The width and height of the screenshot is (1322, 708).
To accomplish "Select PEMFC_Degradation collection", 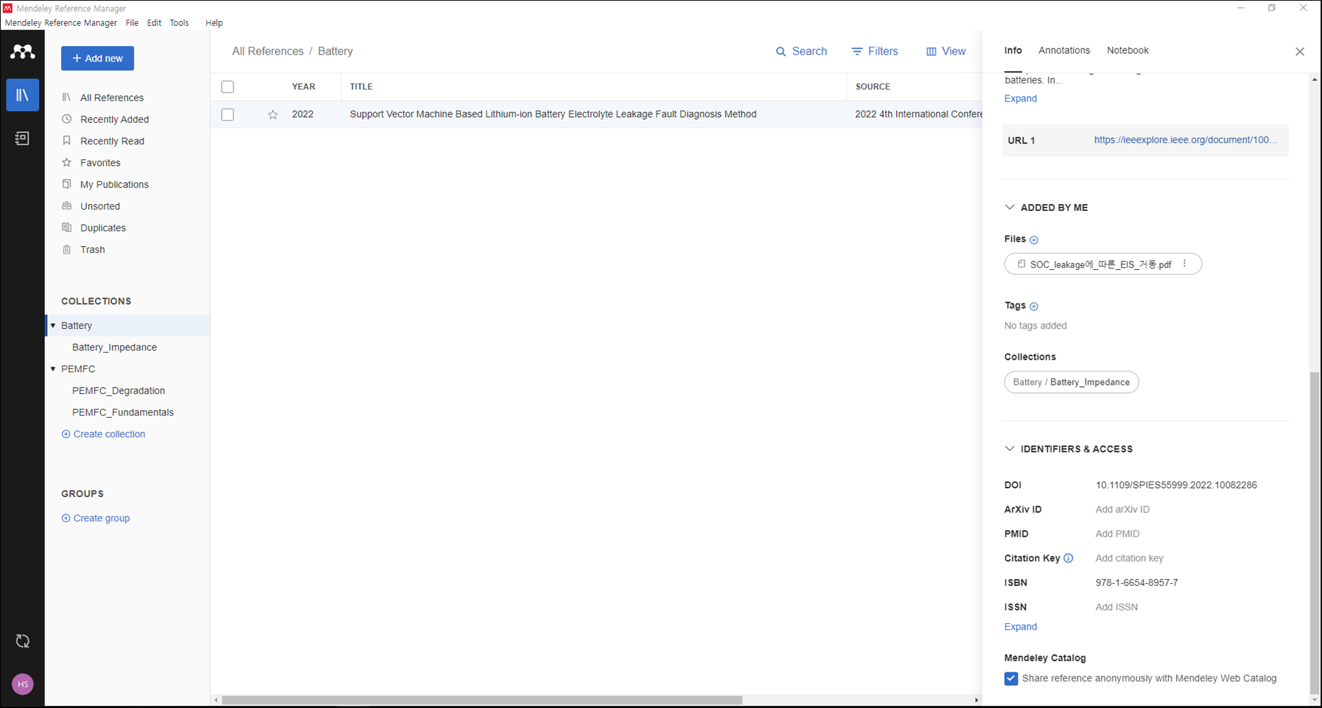I will point(119,390).
